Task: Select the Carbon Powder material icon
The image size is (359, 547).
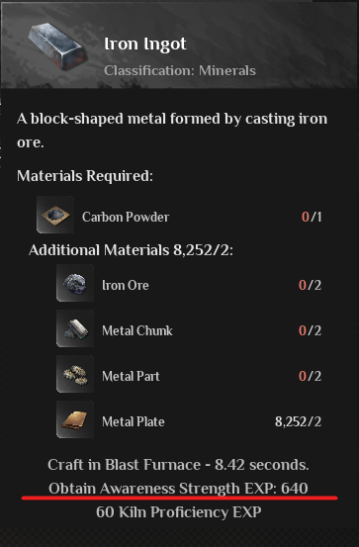Action: pyautogui.click(x=55, y=215)
